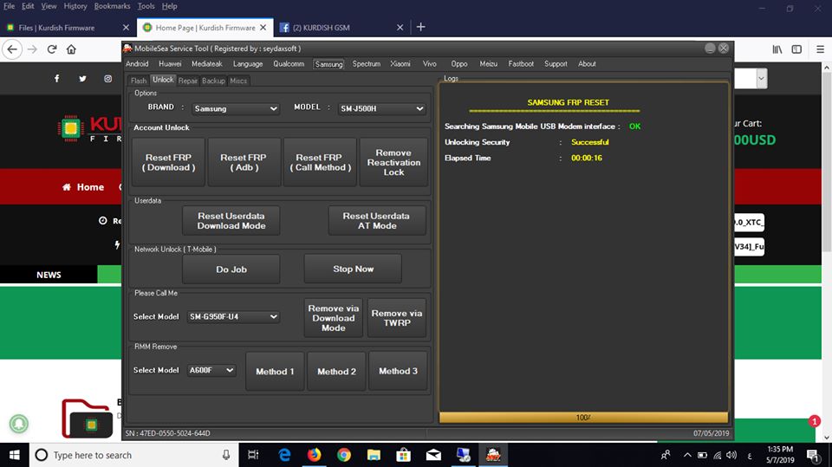The image size is (832, 467).
Task: Switch to the Backup tab
Action: (213, 81)
